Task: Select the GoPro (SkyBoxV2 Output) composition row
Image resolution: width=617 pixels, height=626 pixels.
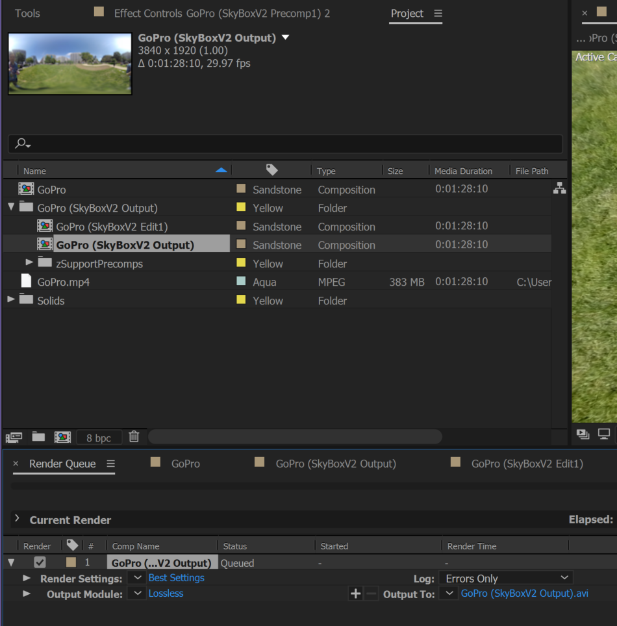Action: click(x=277, y=244)
